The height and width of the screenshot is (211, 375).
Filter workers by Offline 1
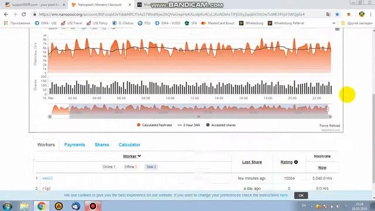pos(131,166)
